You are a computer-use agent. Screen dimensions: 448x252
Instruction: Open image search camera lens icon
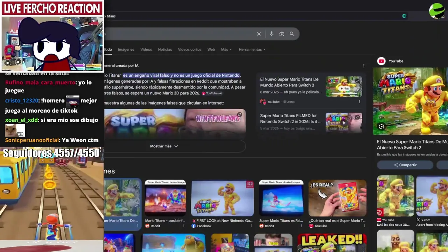[x=282, y=34]
